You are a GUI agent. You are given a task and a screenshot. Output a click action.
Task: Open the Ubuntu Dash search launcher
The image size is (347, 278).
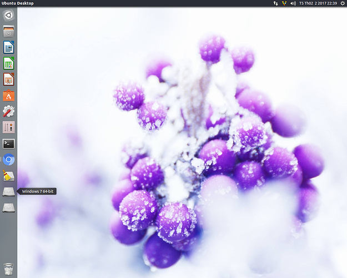tap(9, 15)
